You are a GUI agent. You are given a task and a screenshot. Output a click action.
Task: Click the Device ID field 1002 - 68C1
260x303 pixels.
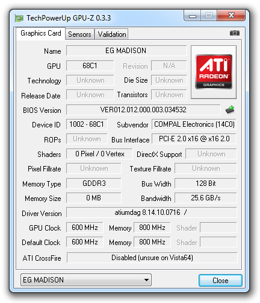[87, 124]
